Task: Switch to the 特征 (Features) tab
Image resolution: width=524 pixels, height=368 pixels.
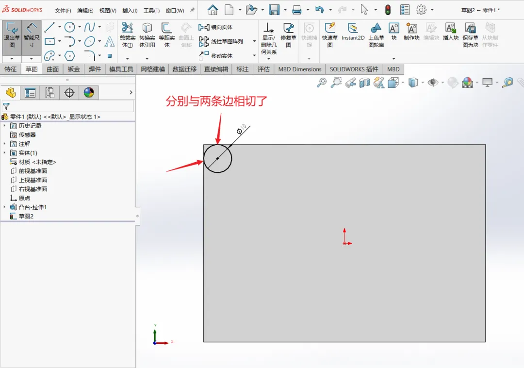Action: [11, 69]
